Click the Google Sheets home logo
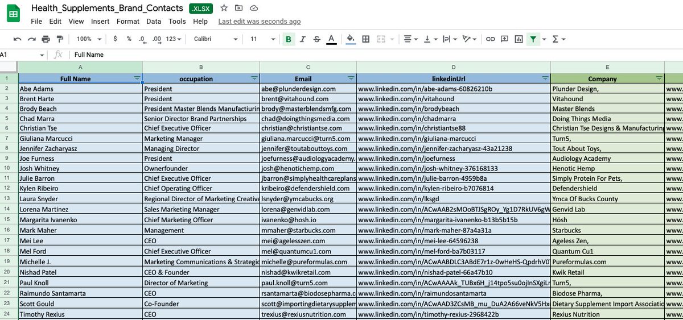Image resolution: width=683 pixels, height=320 pixels. point(14,14)
